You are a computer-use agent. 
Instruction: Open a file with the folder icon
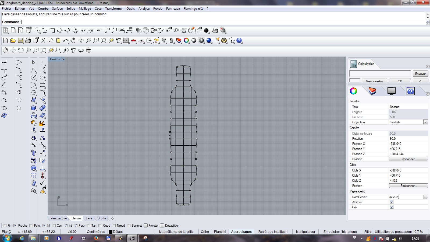tap(13, 41)
